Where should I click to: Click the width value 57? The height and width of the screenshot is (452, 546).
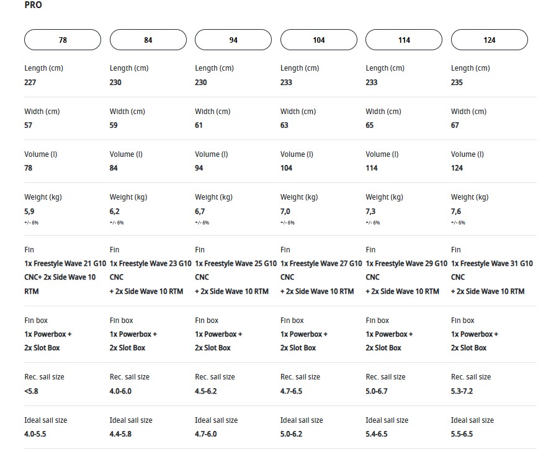pos(29,125)
